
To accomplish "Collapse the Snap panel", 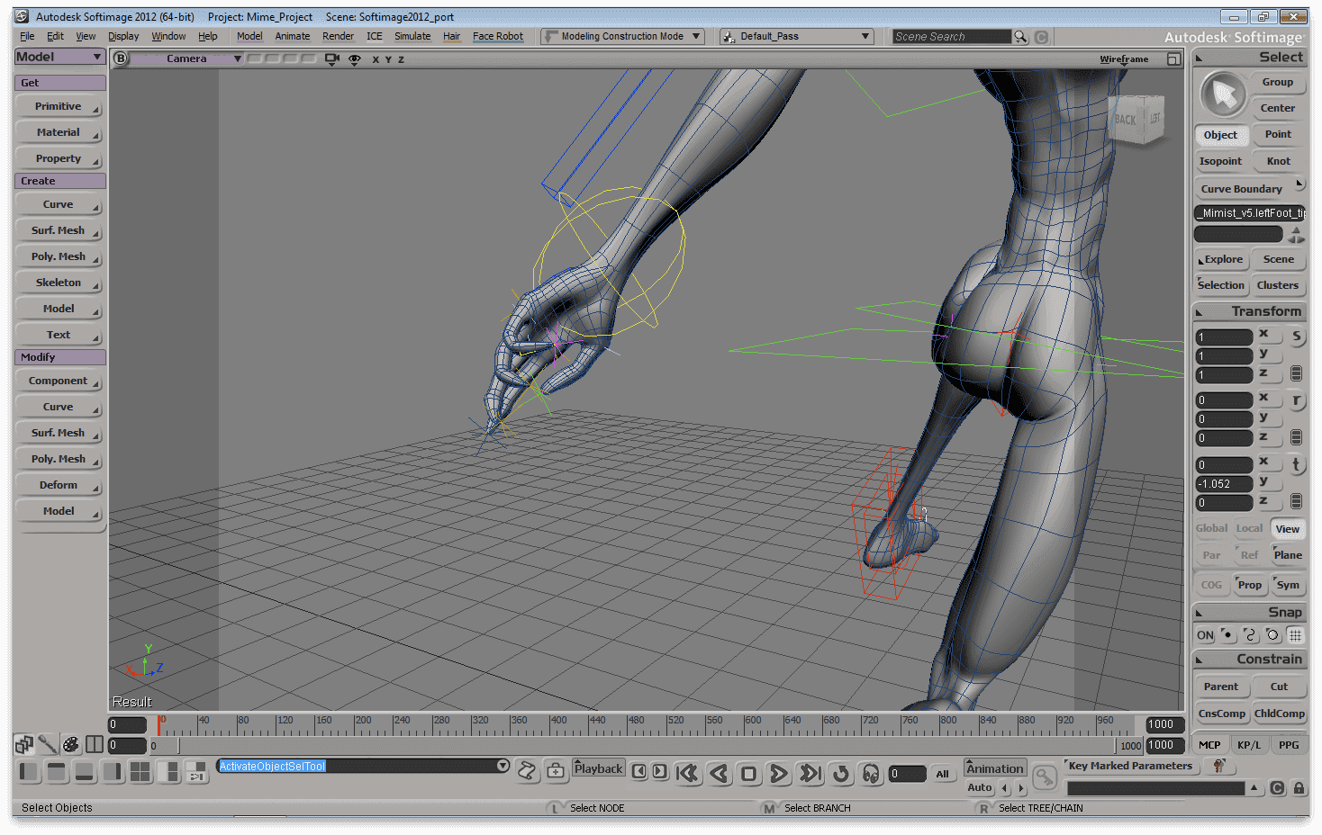I will click(1199, 613).
